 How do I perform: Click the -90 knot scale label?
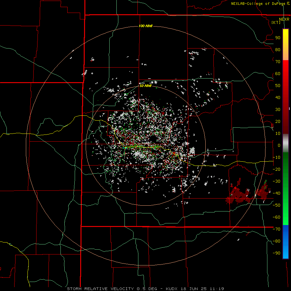(x=276, y=253)
